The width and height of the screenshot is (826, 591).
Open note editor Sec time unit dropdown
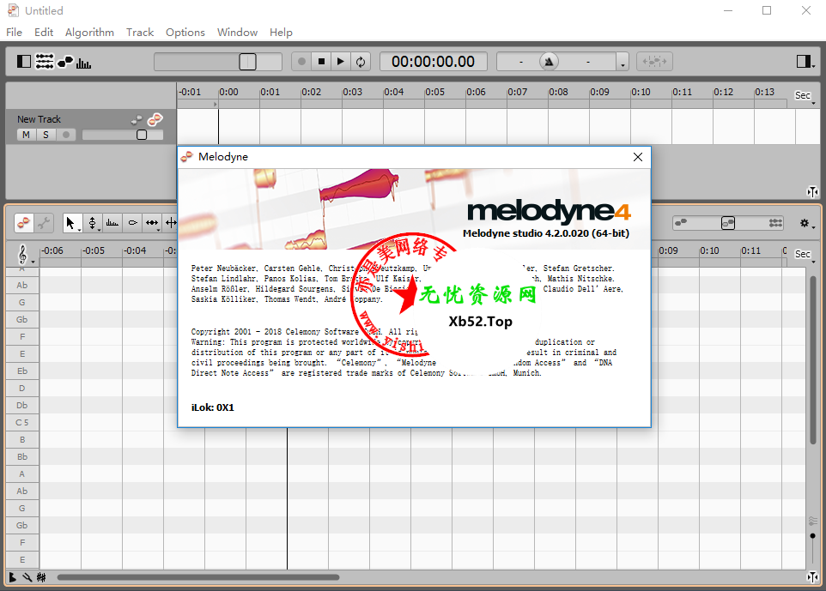tap(805, 255)
